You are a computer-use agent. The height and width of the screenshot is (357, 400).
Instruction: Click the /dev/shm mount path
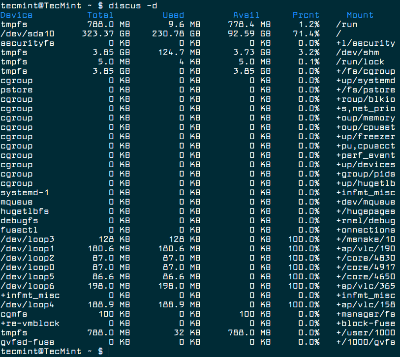tap(357, 52)
